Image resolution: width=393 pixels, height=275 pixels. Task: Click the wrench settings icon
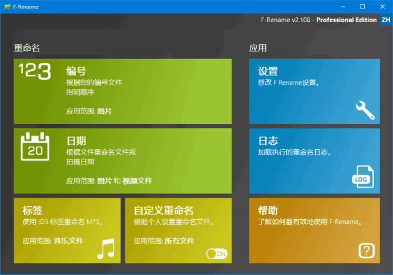click(365, 110)
